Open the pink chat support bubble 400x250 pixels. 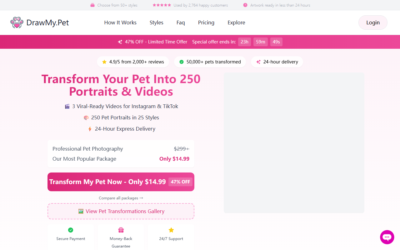[387, 237]
